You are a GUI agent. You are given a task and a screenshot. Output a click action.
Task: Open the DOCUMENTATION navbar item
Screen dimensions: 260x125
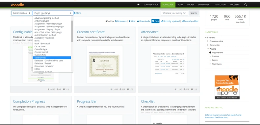click(x=151, y=5)
